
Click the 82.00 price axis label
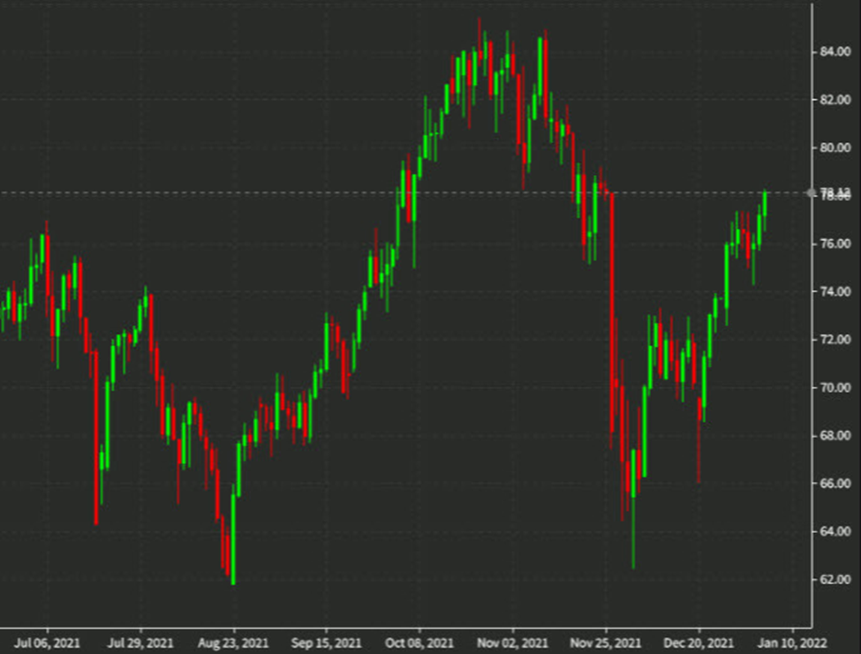835,100
